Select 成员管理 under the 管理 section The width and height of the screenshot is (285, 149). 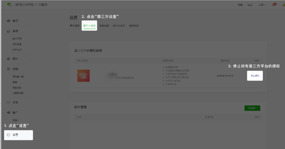[x=17, y=44]
